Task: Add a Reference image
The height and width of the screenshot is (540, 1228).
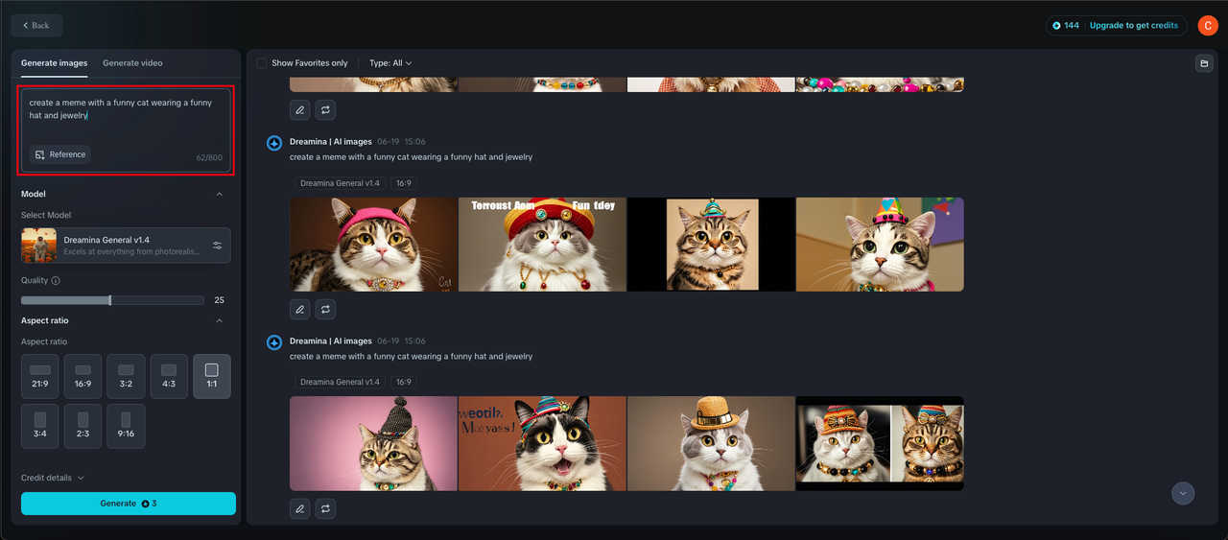Action: 59,154
